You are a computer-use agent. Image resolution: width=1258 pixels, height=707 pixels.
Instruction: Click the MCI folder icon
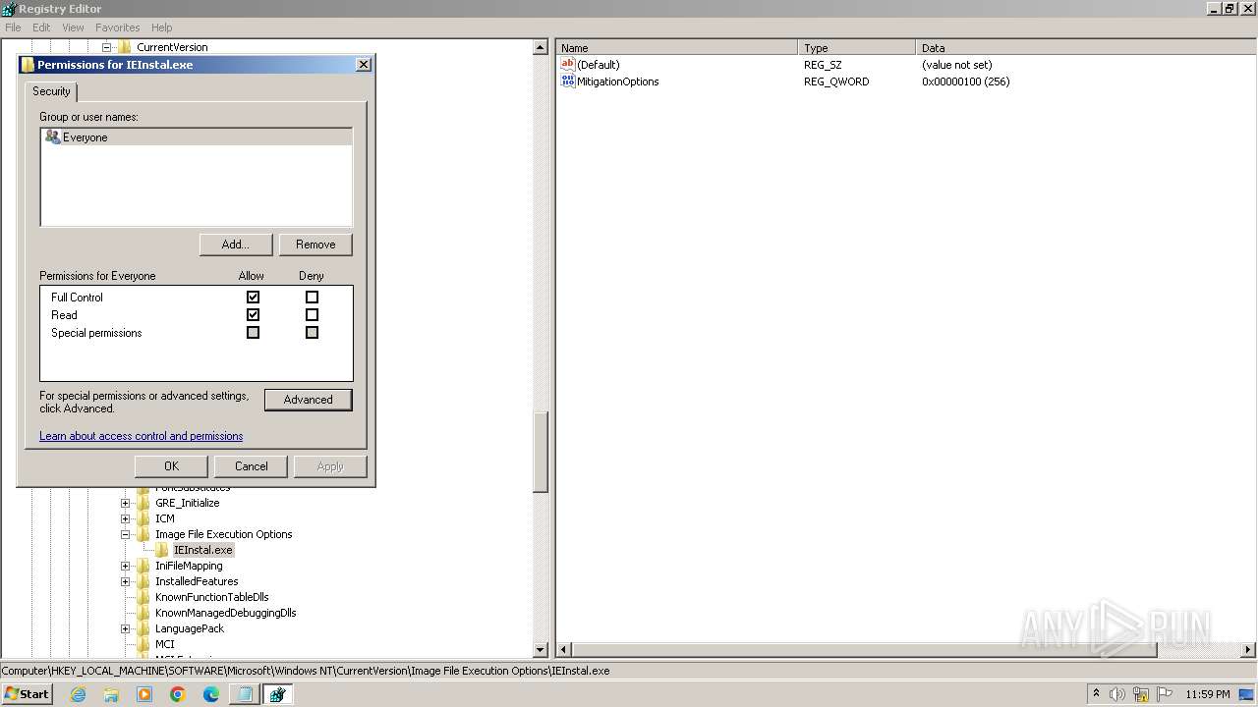143,644
